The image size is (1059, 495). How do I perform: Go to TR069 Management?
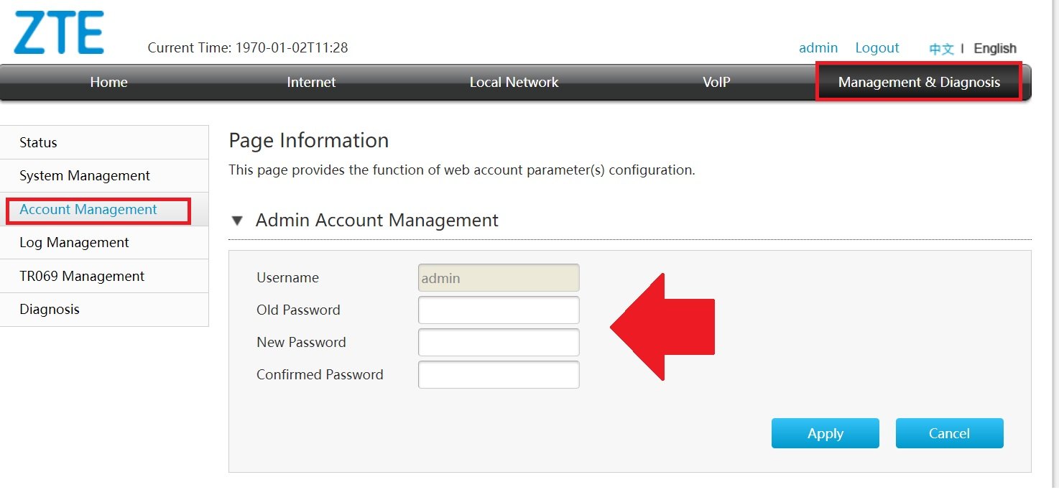[x=82, y=277]
